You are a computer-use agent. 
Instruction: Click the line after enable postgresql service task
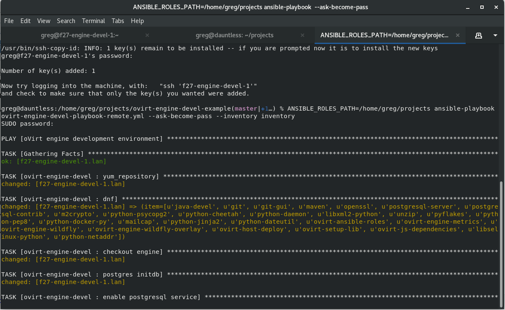(x=251, y=305)
